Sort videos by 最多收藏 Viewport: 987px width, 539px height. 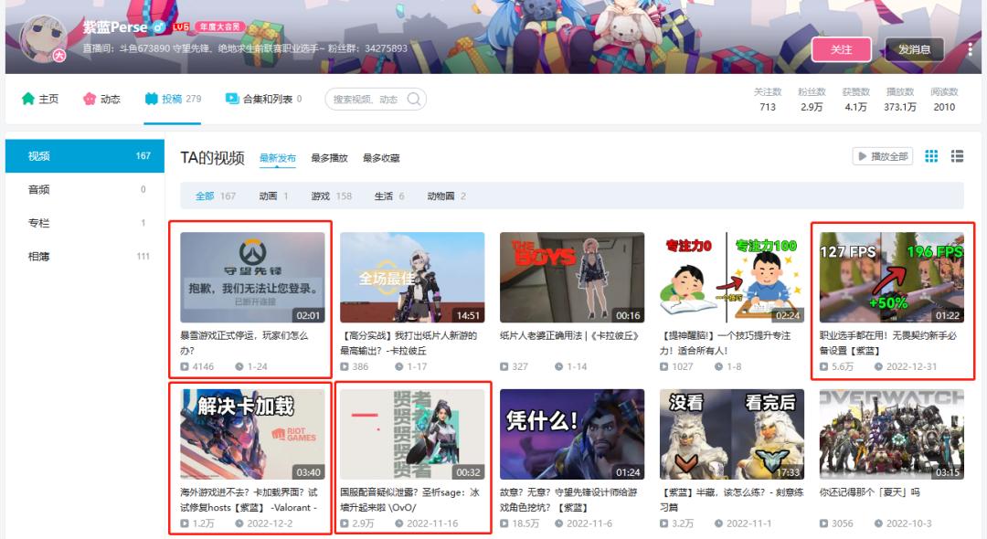[381, 158]
